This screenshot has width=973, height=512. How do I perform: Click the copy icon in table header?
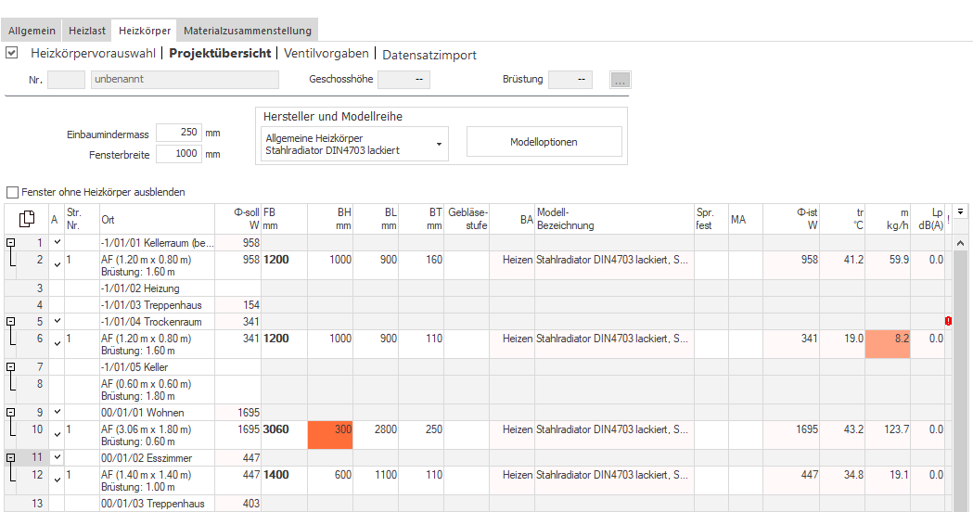[27, 219]
